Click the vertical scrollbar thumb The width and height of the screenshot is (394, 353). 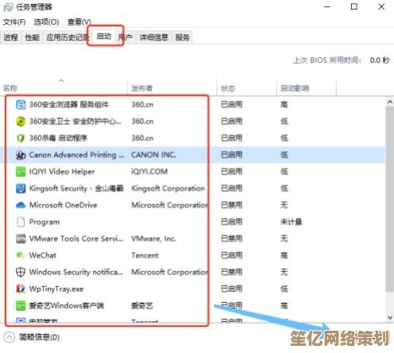point(390,200)
